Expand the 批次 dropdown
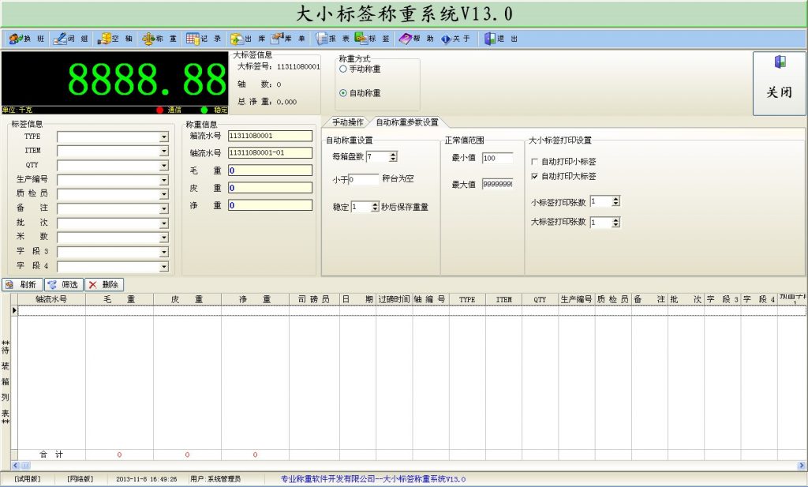The width and height of the screenshot is (808, 487). coord(163,223)
